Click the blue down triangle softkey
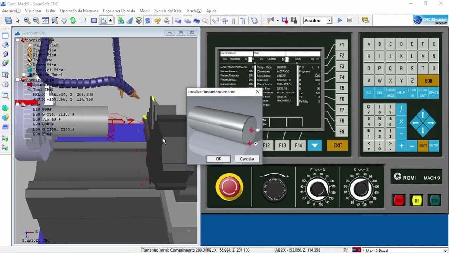 (314, 145)
